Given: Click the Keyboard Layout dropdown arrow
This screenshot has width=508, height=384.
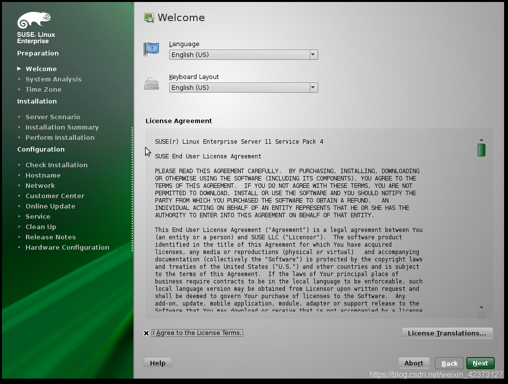Looking at the screenshot, I should [x=313, y=87].
